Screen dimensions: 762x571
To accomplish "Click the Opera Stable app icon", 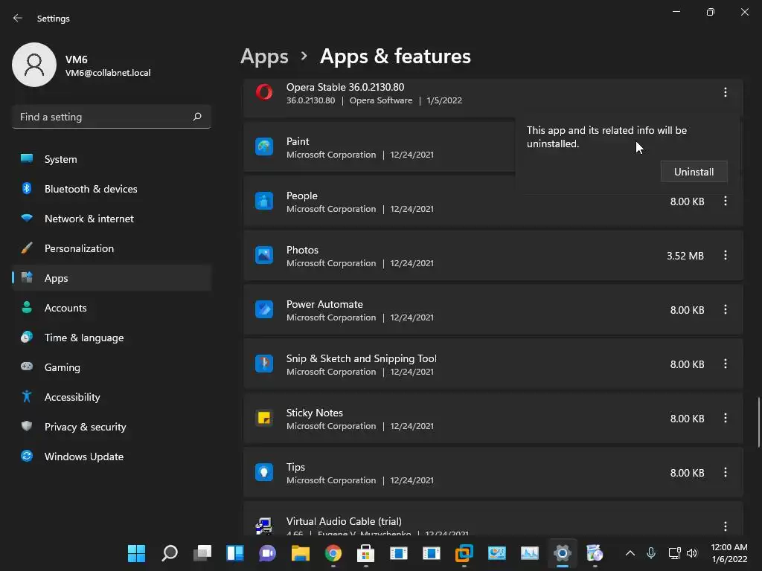I will click(264, 91).
